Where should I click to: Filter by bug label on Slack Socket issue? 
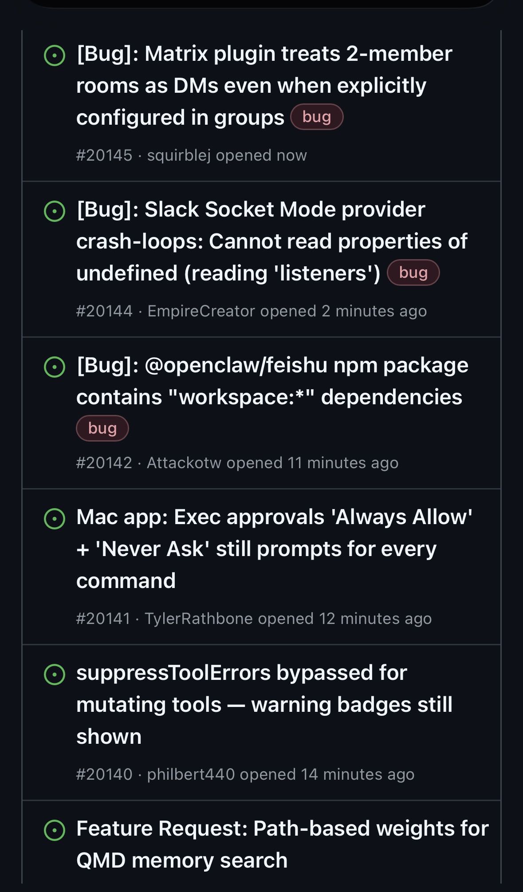[413, 273]
